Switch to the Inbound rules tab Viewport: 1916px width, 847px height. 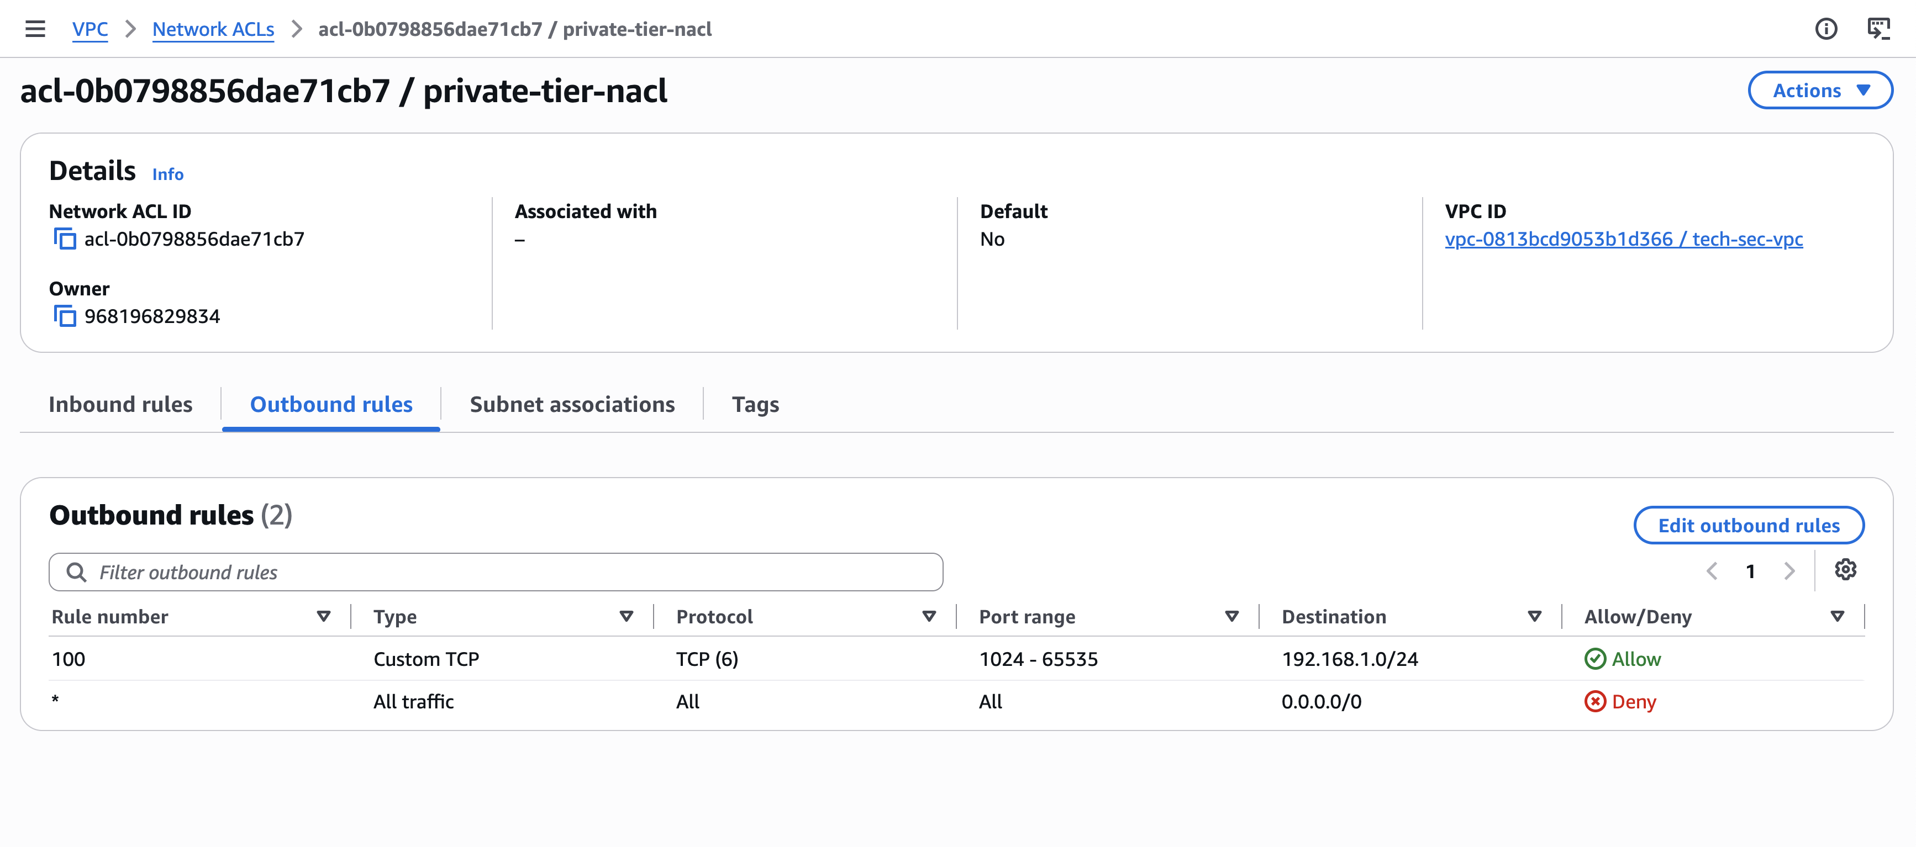click(120, 405)
